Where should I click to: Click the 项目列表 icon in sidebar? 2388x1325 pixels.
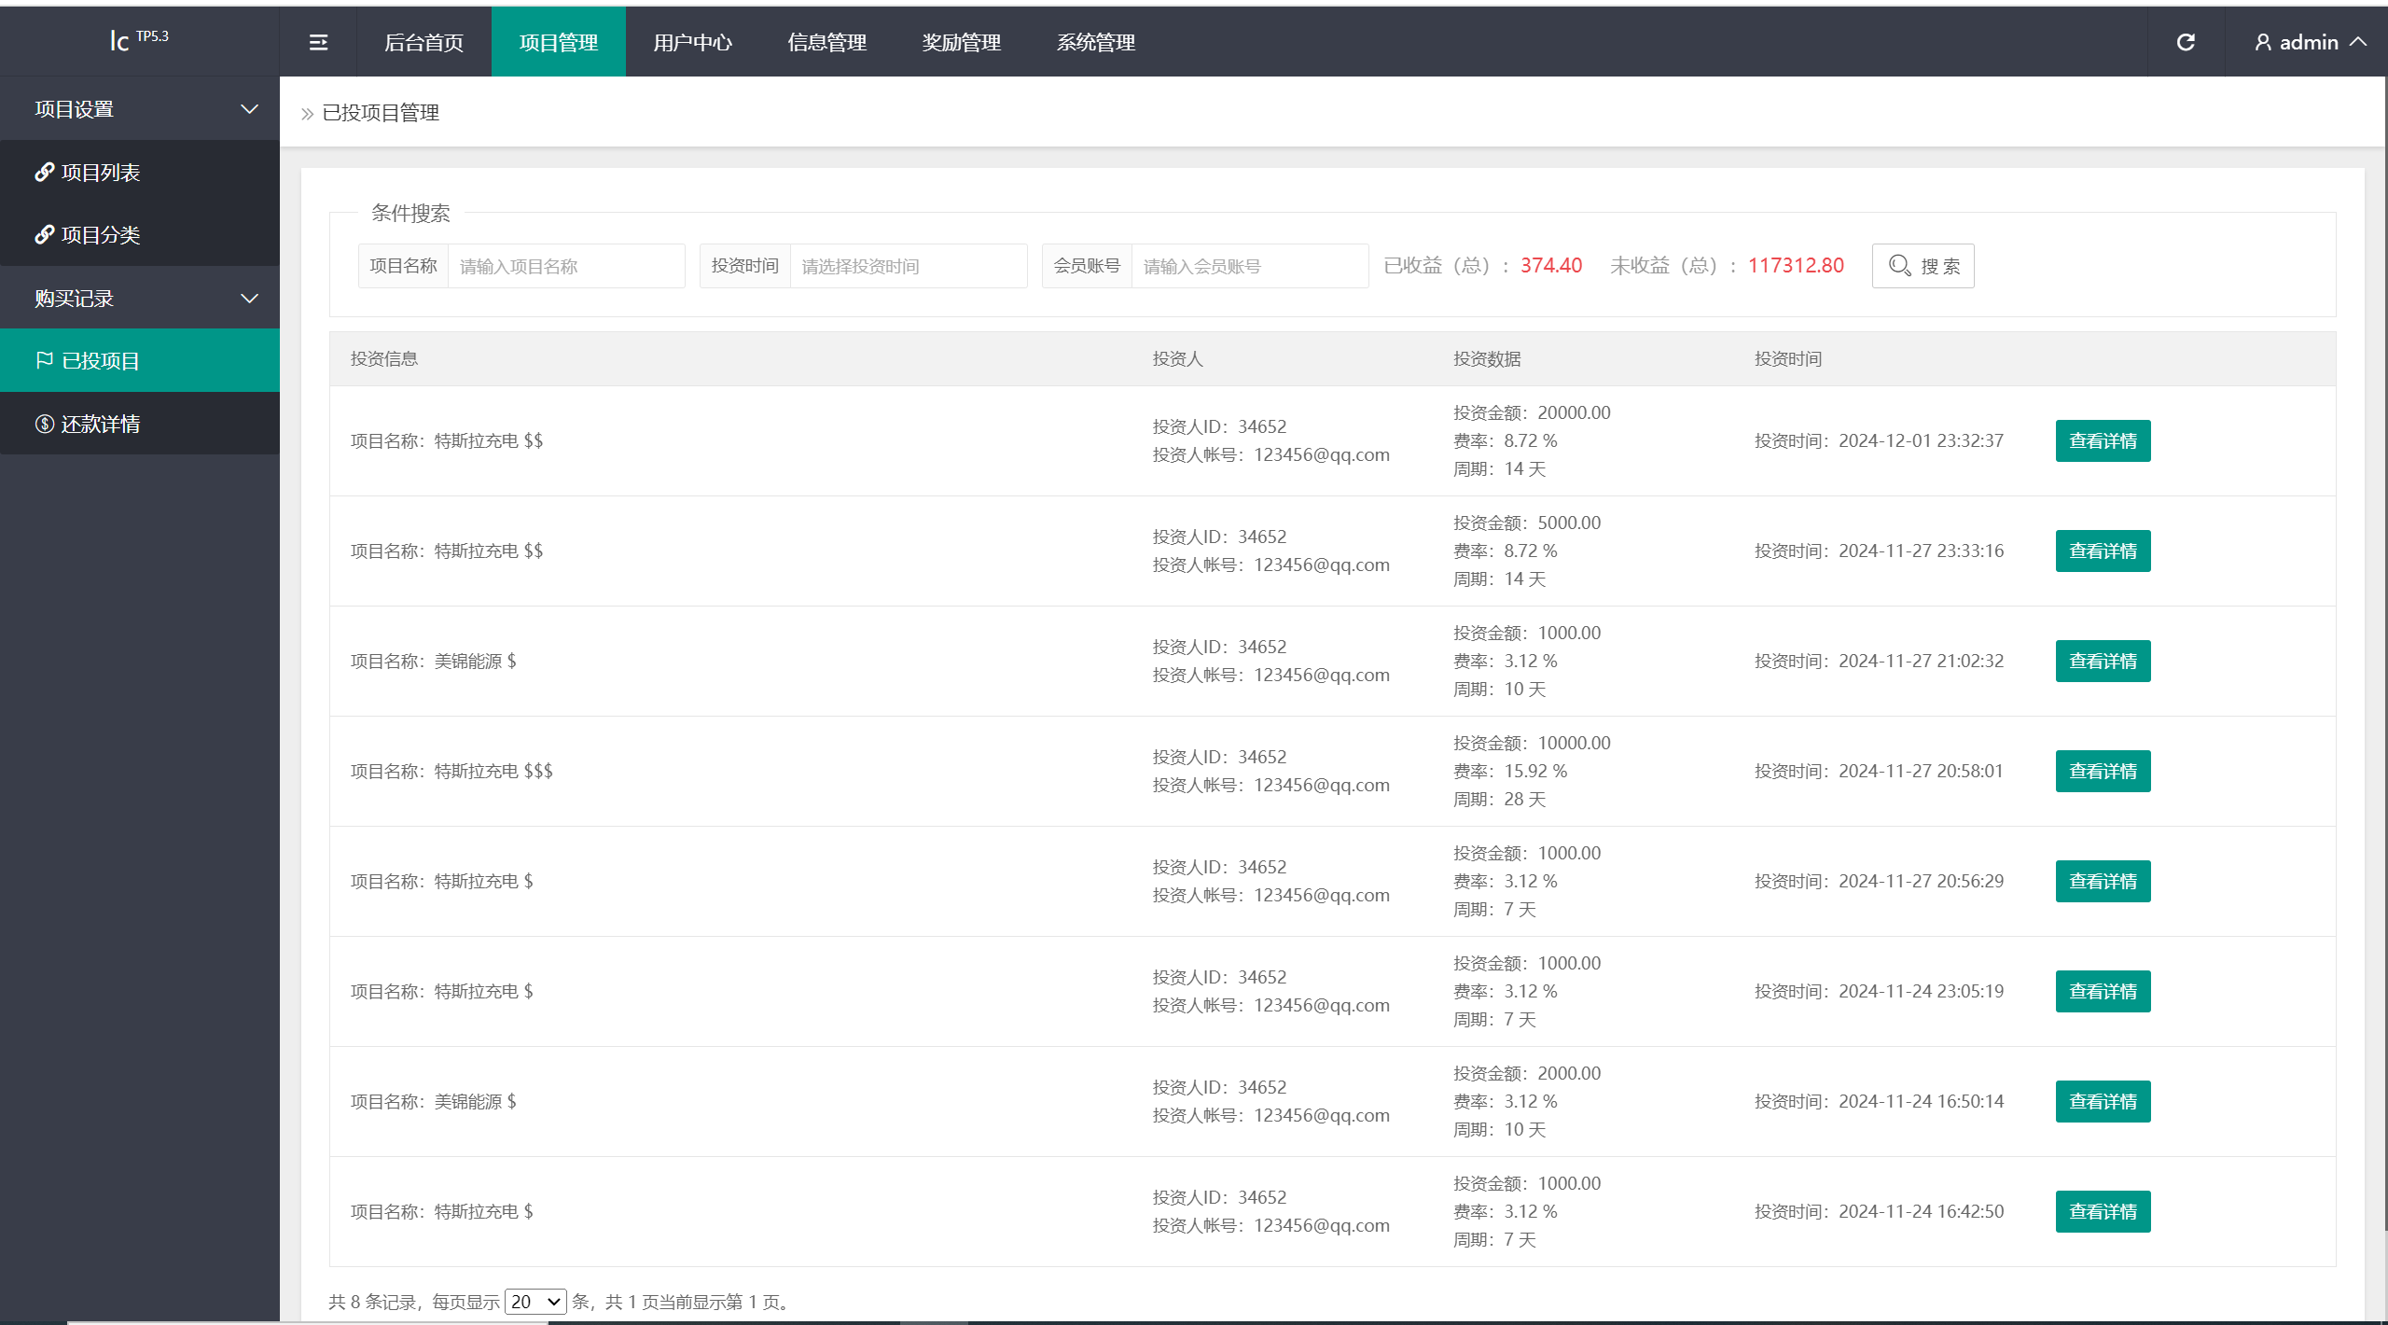[42, 170]
